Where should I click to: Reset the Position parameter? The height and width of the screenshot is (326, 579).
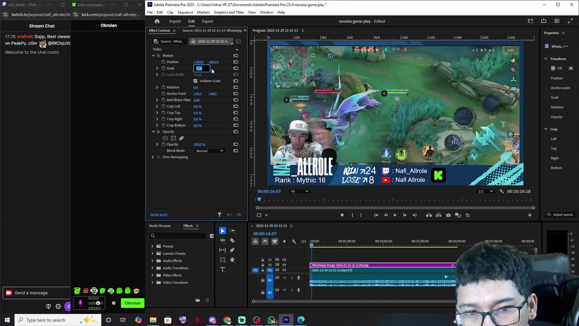pos(236,62)
